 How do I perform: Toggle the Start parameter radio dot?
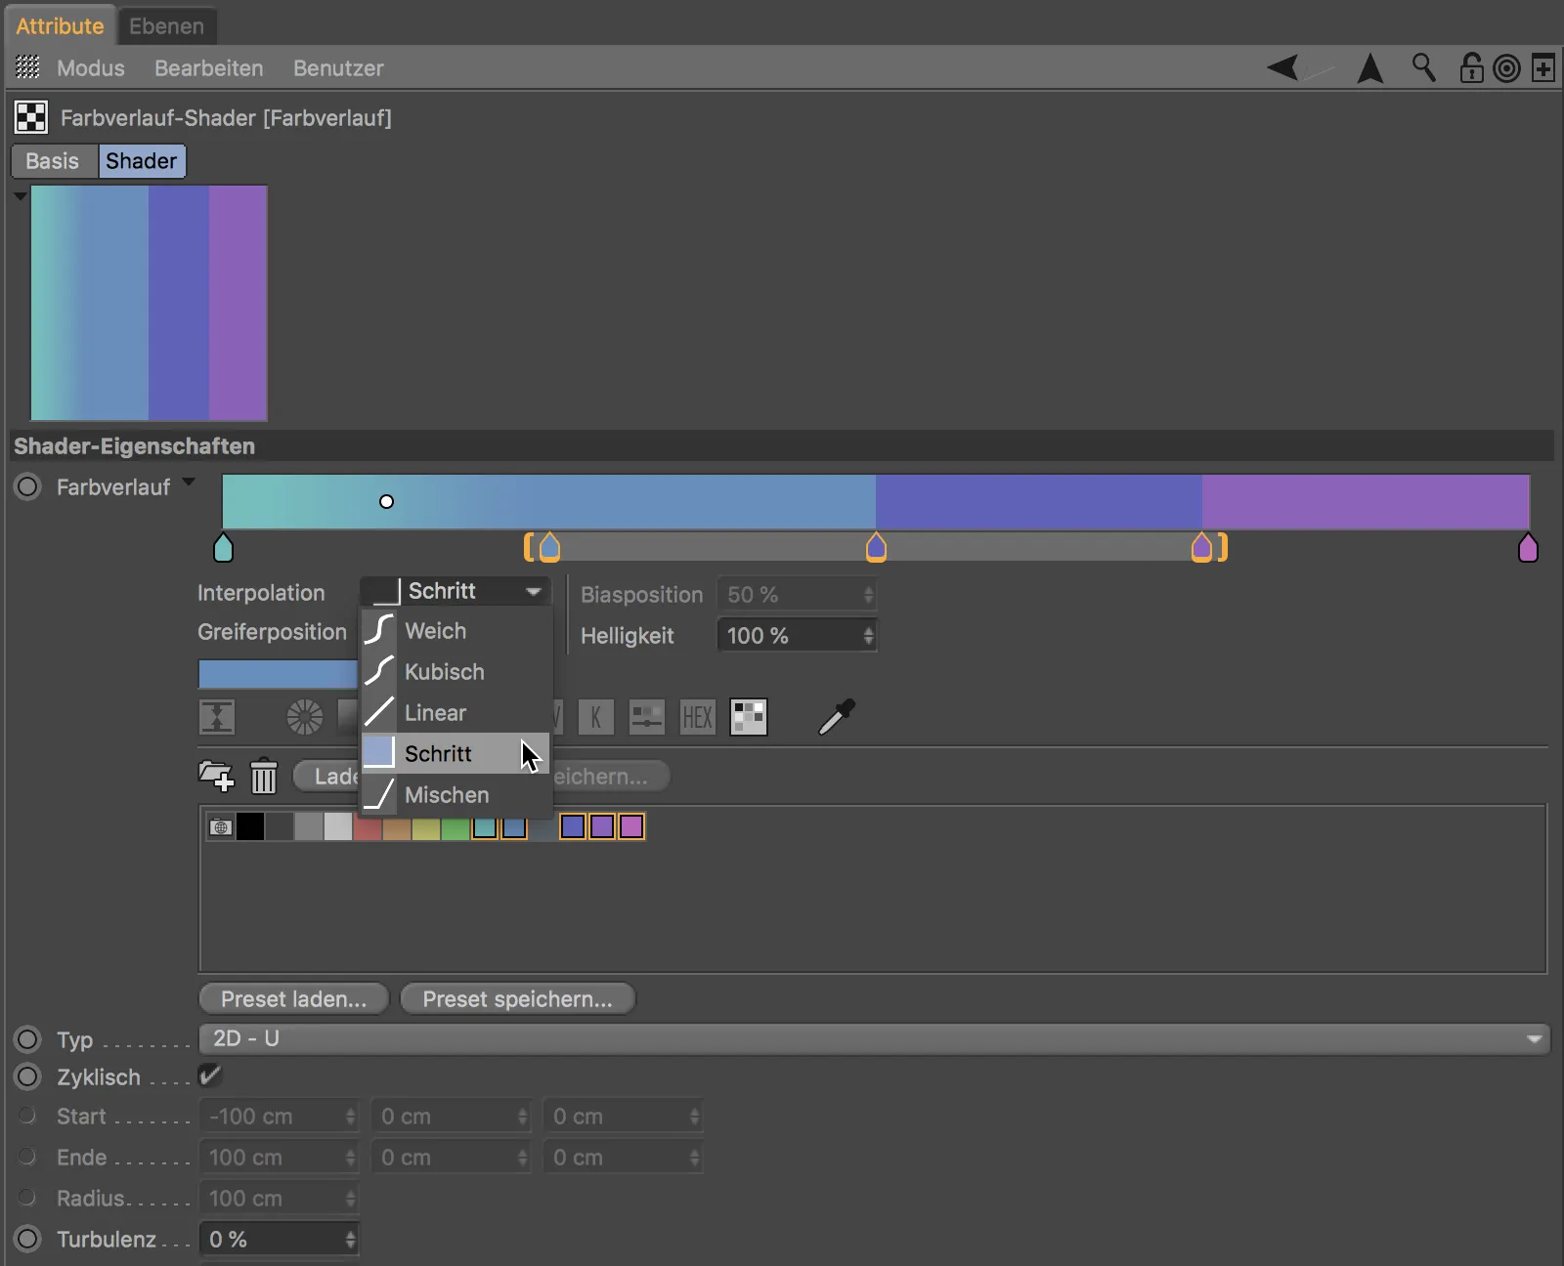pos(28,1116)
